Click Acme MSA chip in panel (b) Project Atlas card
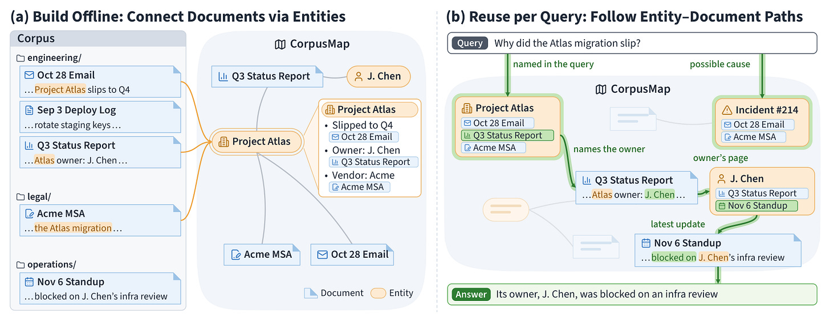This screenshot has height=322, width=830. pos(492,148)
